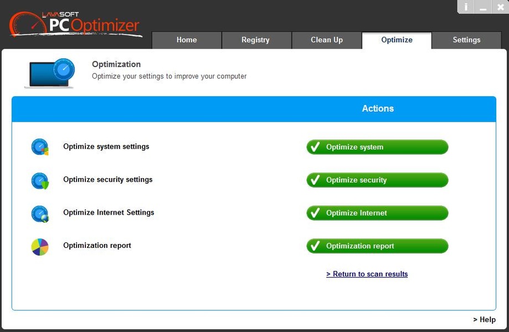
Task: Switch to the Home tab
Action: tap(187, 40)
